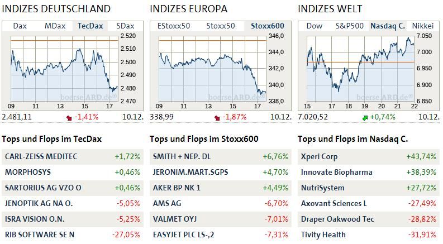Switch to the Dax tab
This screenshot has height=244, width=443.
pos(20,26)
